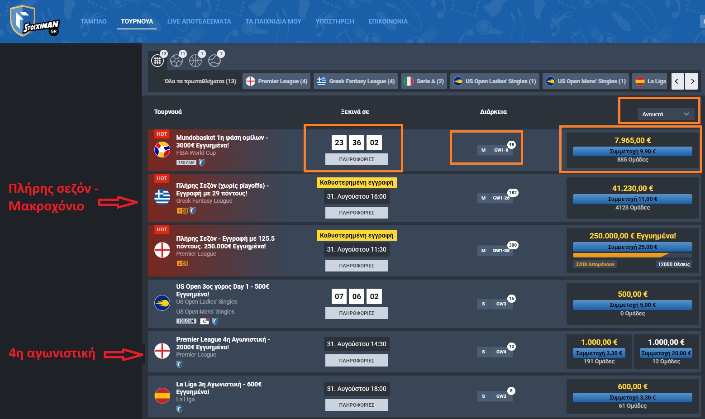
Task: Open ΤΑ ΠΑΙΧΝΙΔΙΑ ΜΟΥ page
Action: click(273, 21)
